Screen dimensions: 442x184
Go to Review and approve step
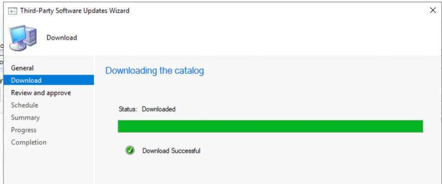point(41,93)
